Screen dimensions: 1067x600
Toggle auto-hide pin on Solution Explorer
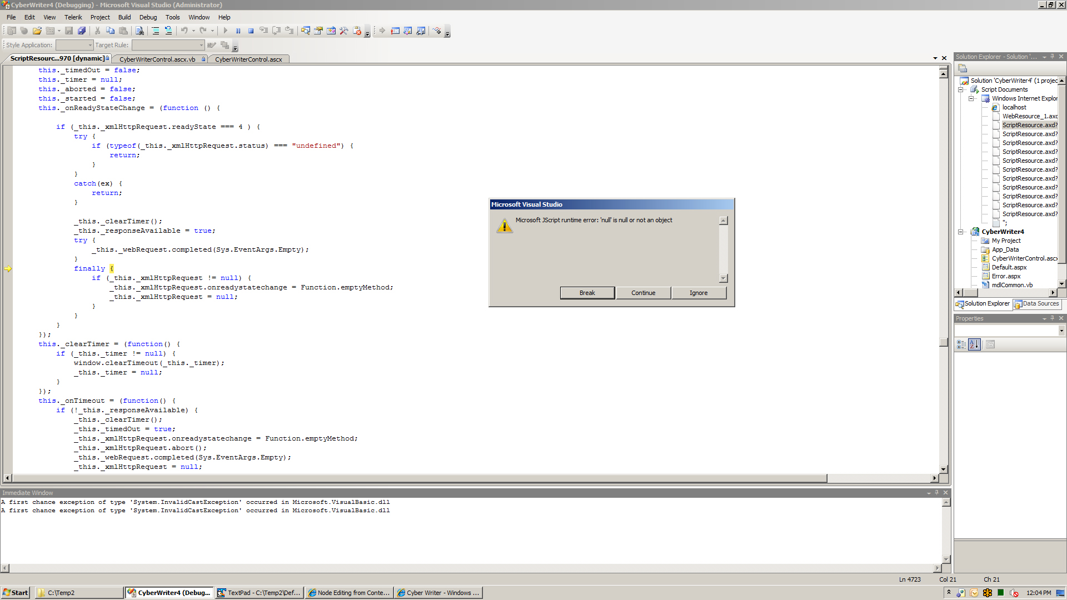click(x=1052, y=57)
